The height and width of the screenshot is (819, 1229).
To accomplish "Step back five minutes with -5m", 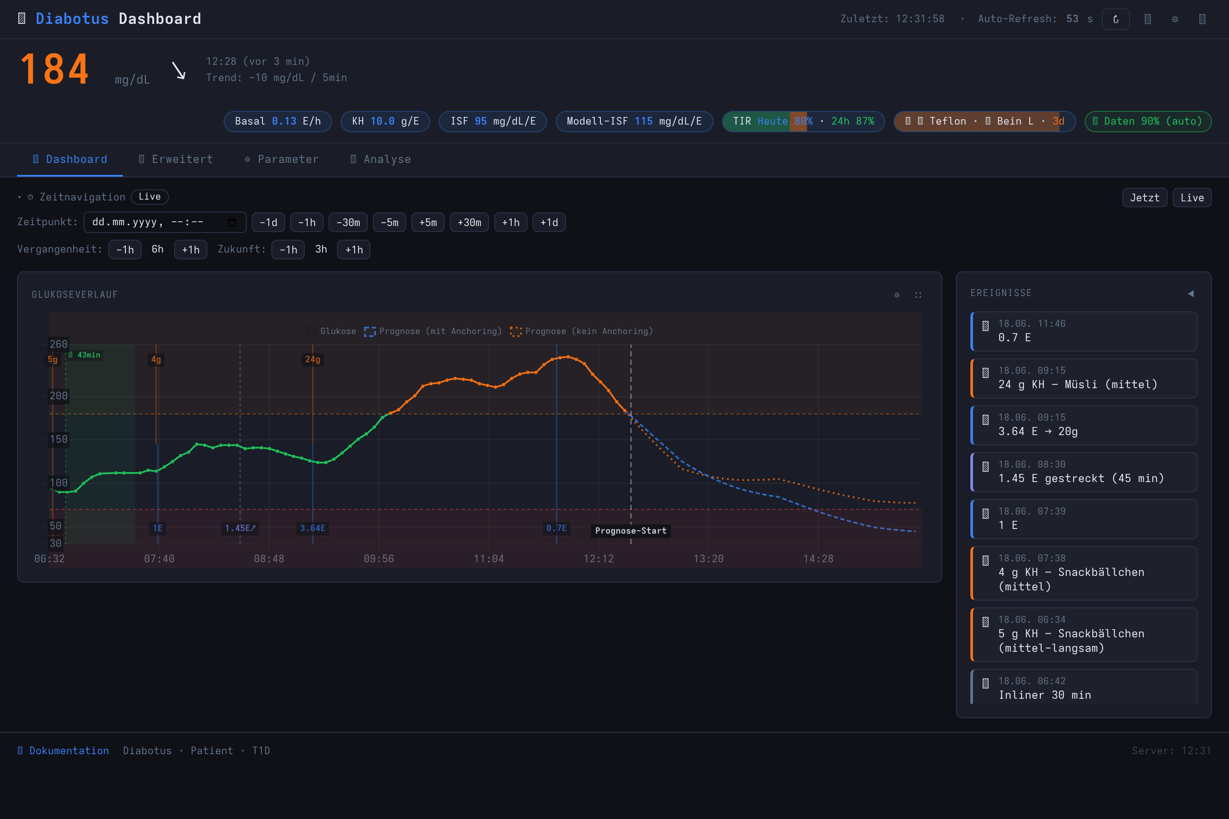I will [389, 223].
